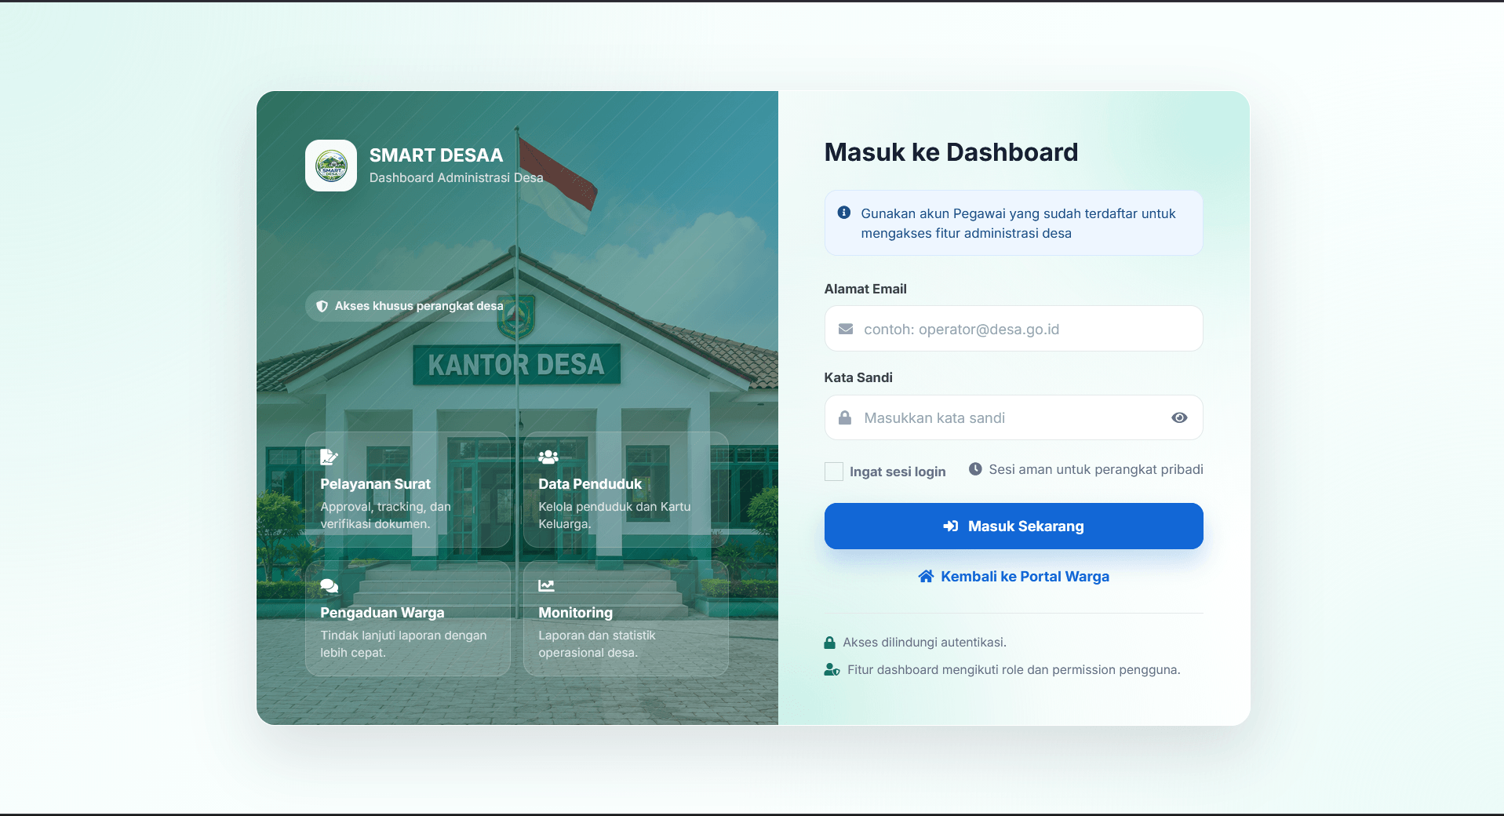Click the house icon before 'Kembali ke Portal Warga'
1504x816 pixels.
coord(926,577)
